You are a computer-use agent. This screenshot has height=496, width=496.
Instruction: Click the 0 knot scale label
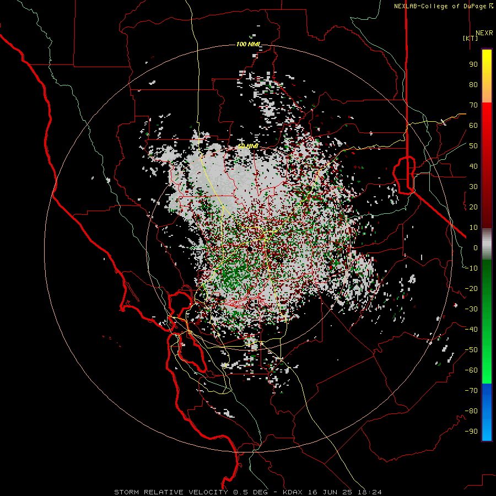(476, 248)
